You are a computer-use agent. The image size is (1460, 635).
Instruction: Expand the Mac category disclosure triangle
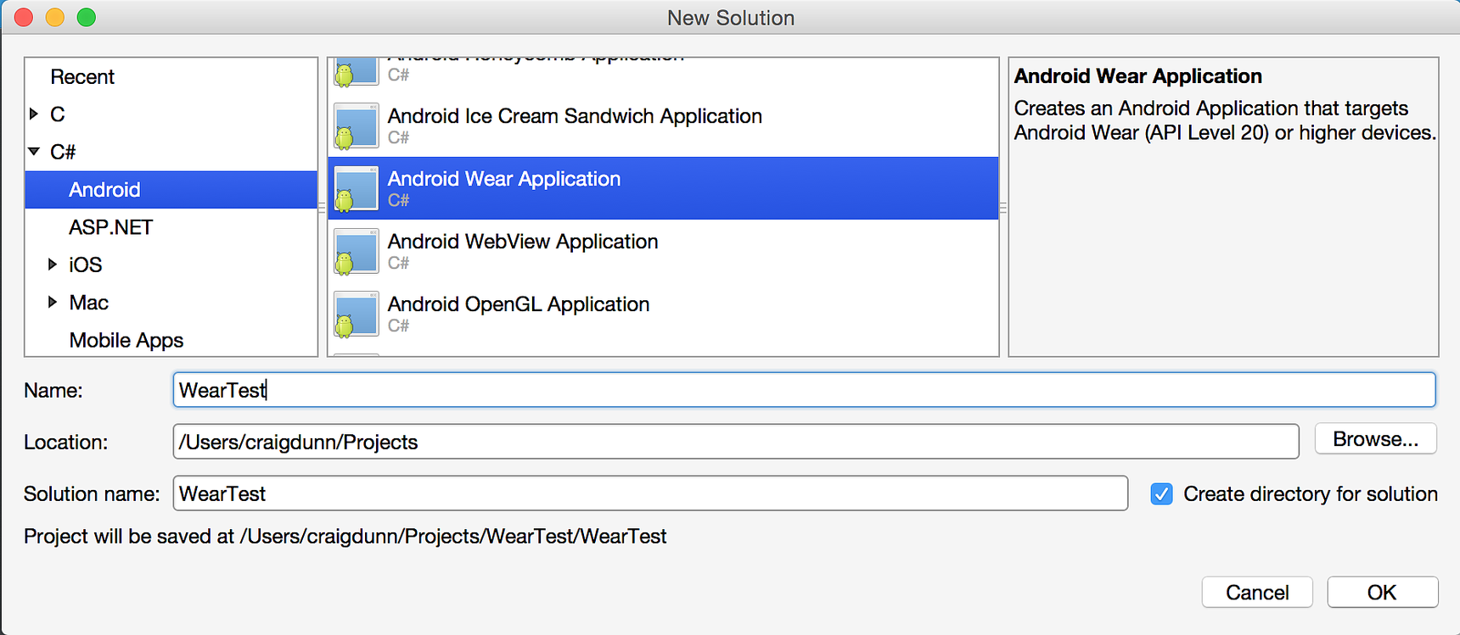(53, 302)
